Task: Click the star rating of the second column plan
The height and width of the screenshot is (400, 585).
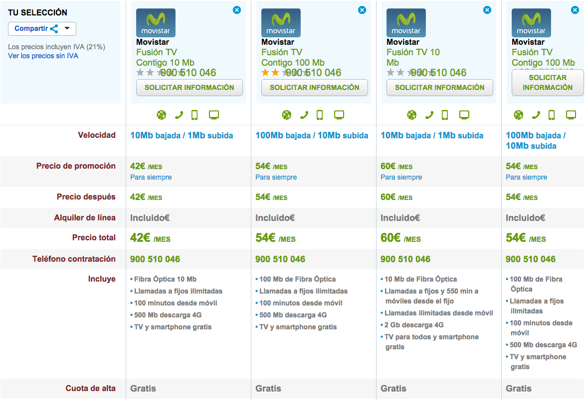Action: 285,73
